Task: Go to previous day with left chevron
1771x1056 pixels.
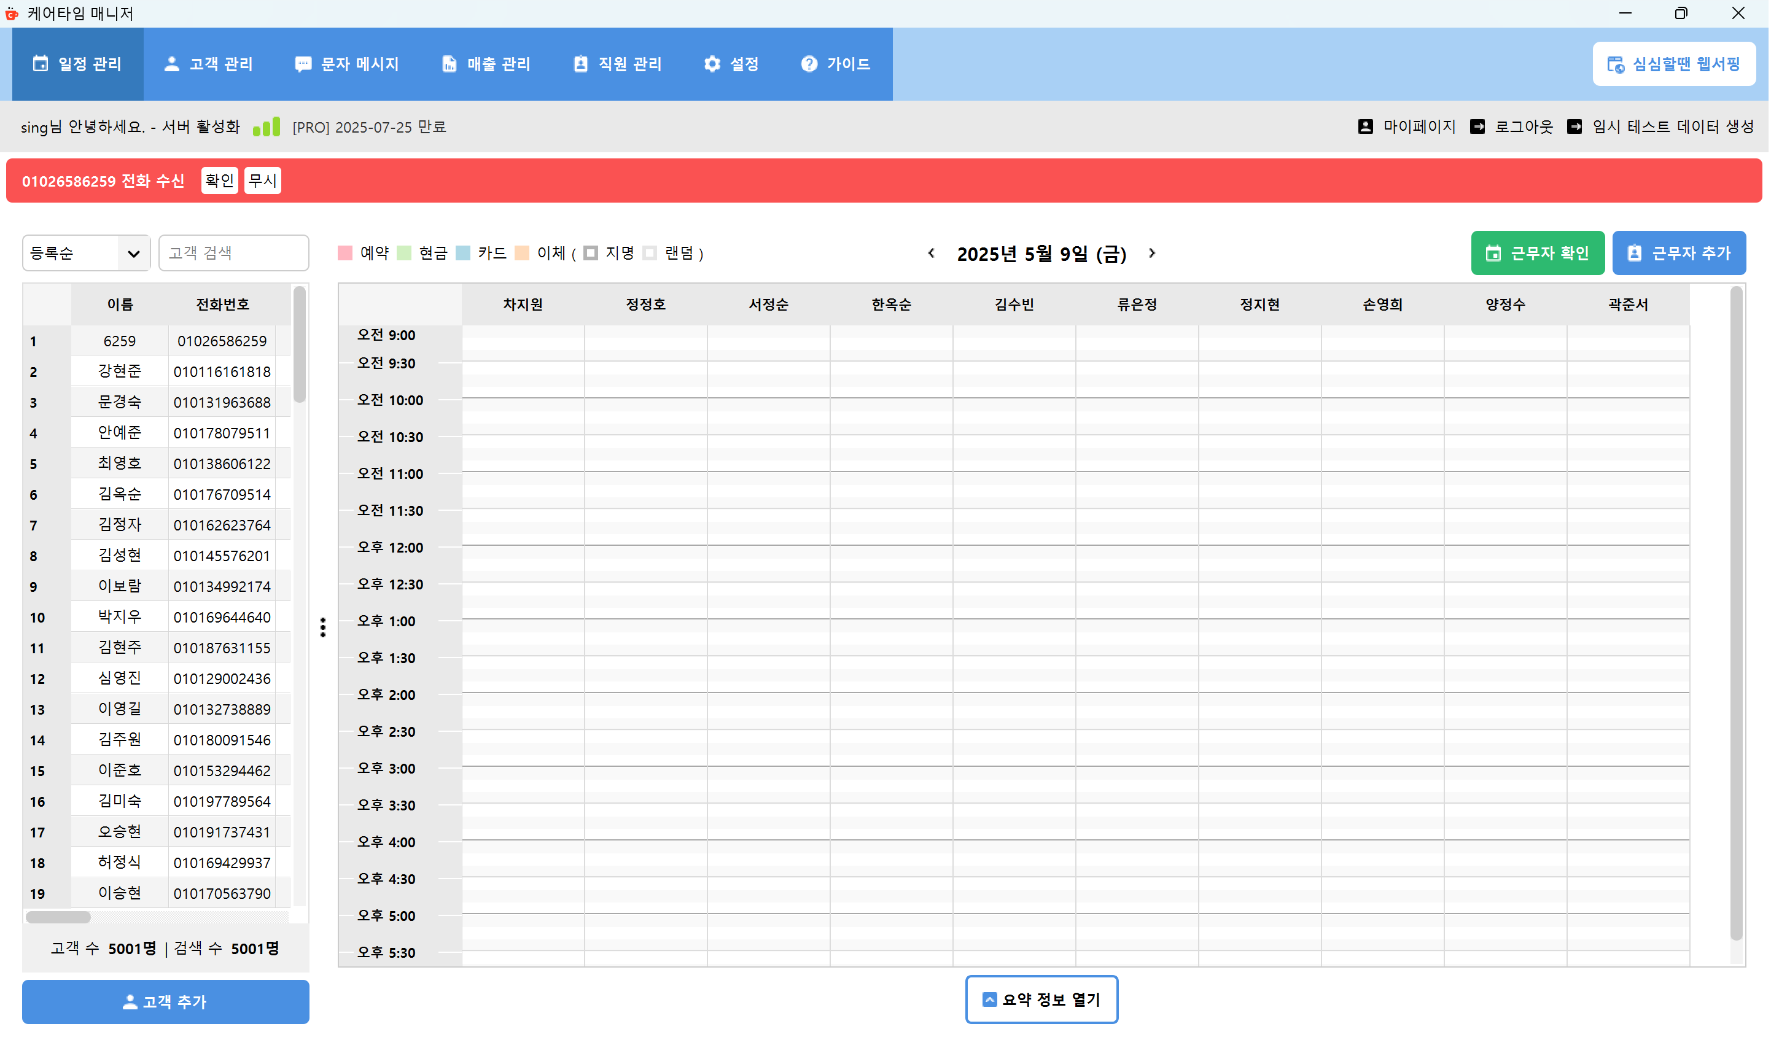Action: point(932,254)
